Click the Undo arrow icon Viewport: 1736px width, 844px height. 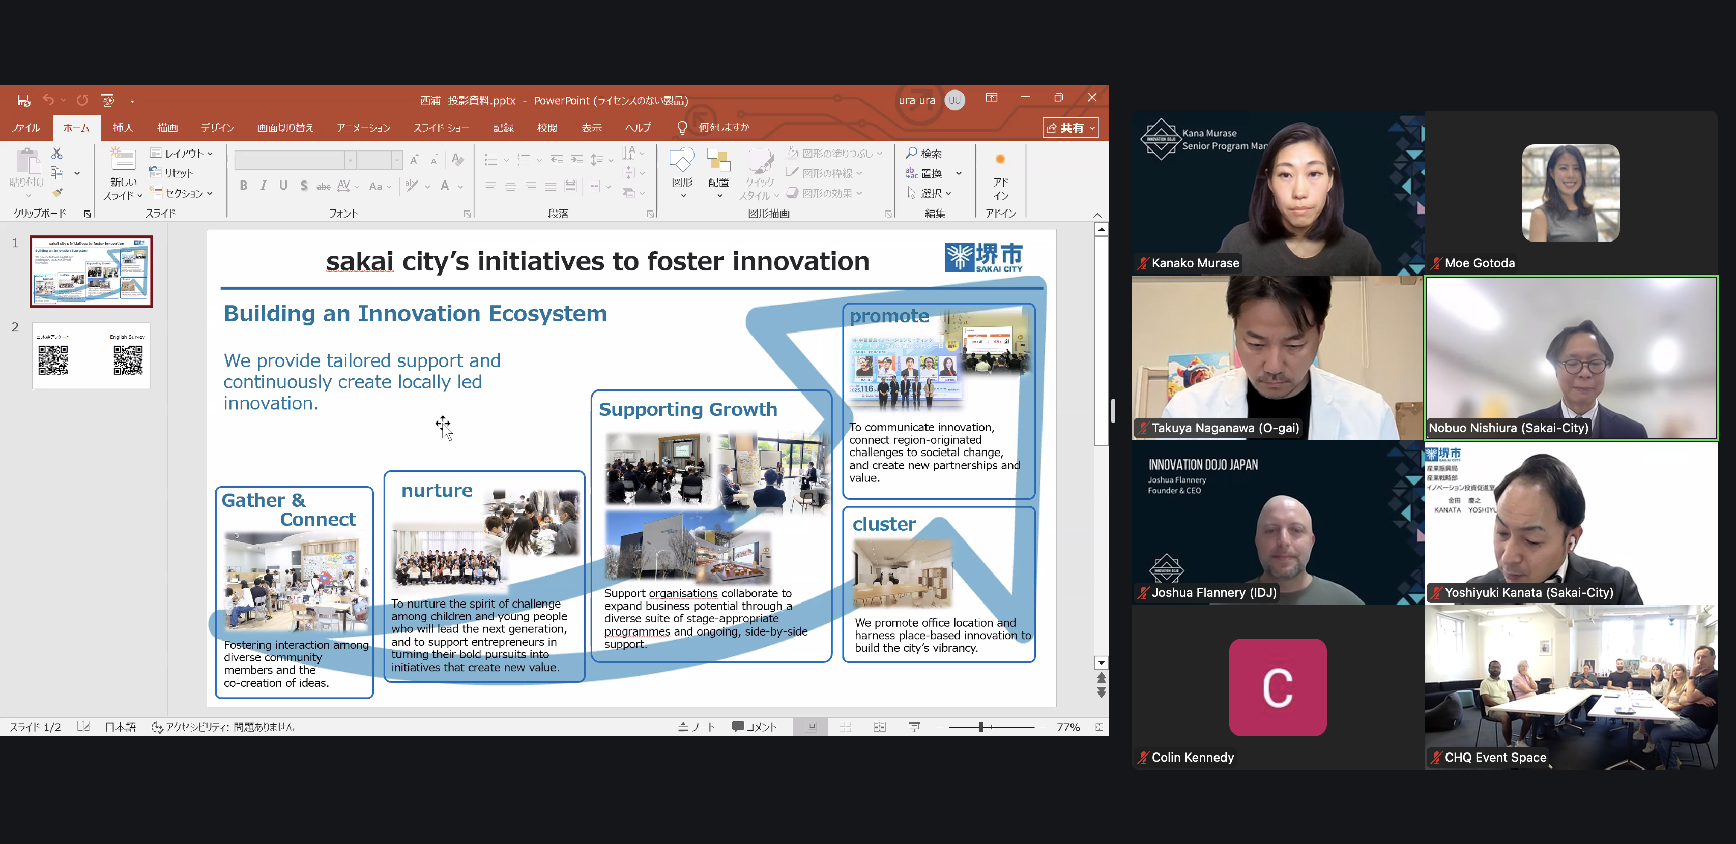48,100
